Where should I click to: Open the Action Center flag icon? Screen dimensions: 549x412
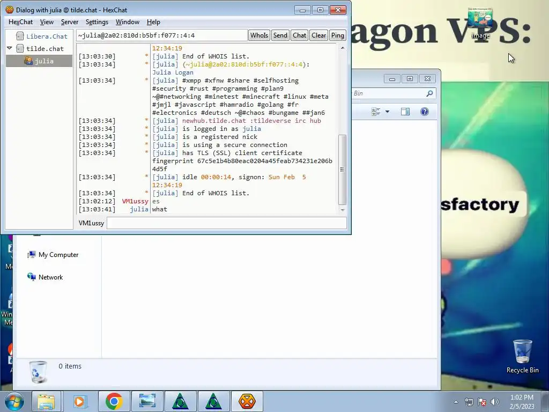click(482, 402)
